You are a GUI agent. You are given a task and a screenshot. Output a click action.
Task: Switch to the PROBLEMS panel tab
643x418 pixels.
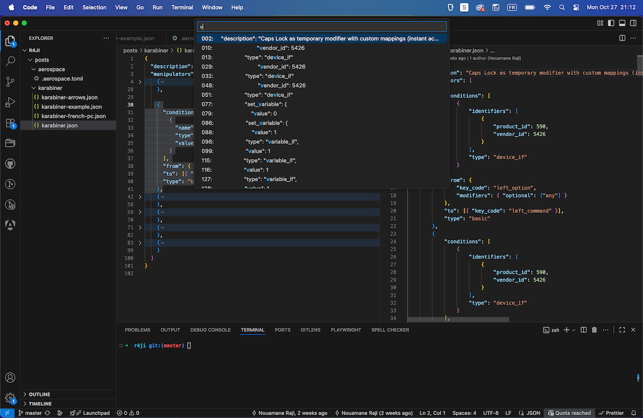138,330
